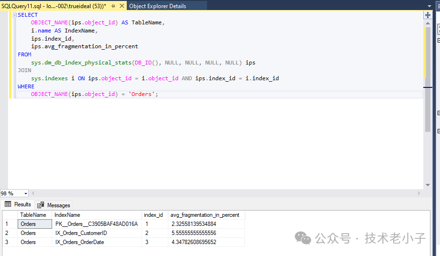
Task: Select row 2 header in results
Action: tap(10, 233)
